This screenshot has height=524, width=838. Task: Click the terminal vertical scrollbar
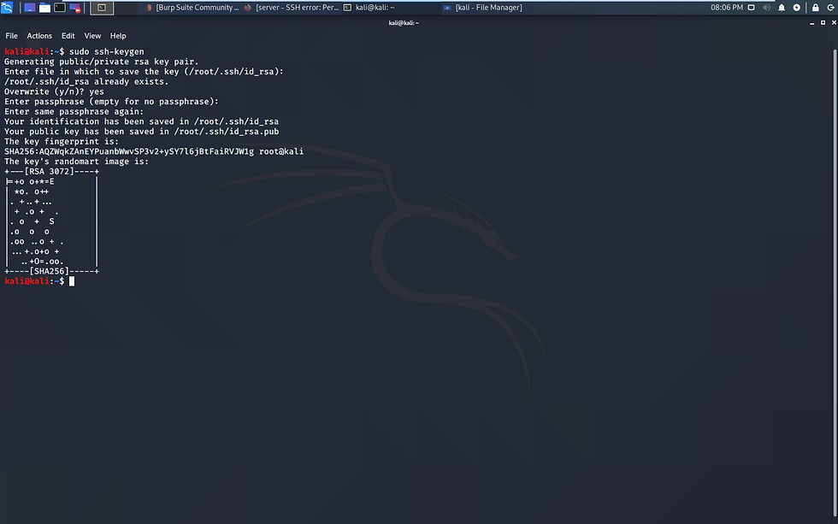(x=835, y=283)
